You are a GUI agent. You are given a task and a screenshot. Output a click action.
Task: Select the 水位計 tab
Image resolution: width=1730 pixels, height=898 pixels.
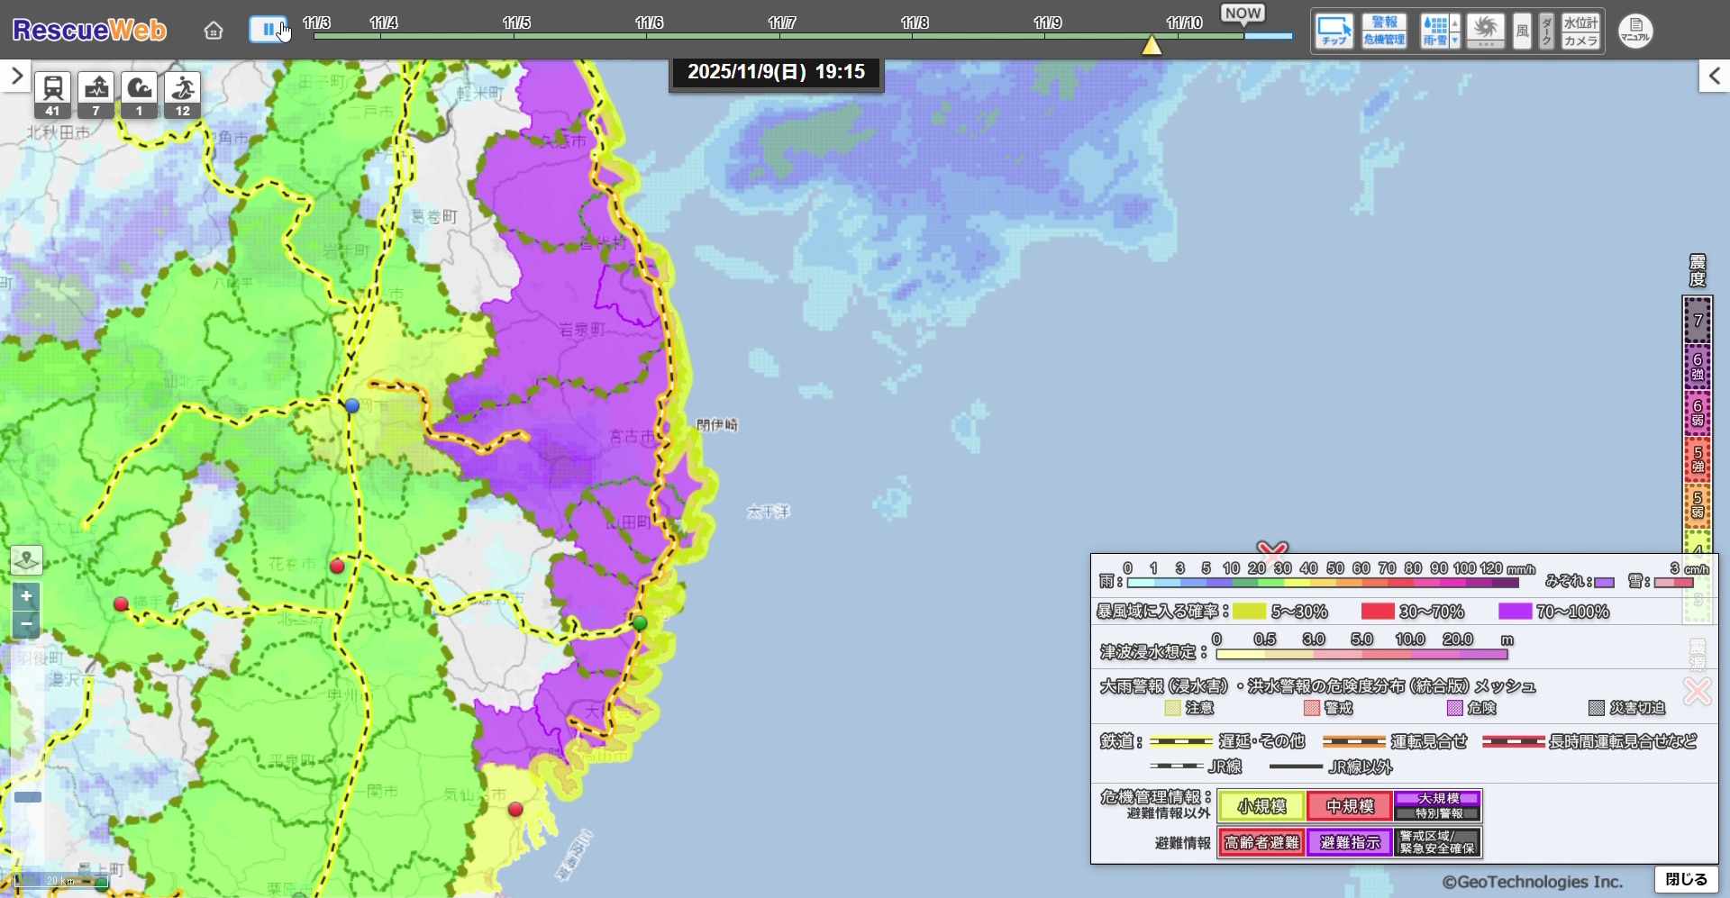(1580, 23)
